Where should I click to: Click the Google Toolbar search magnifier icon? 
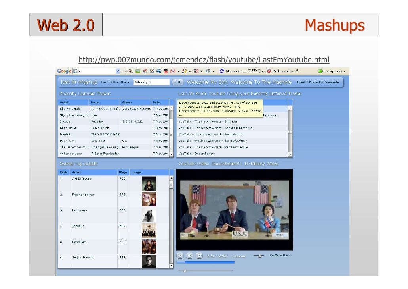[x=131, y=71]
